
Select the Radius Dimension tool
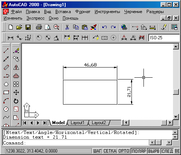pos(39,38)
